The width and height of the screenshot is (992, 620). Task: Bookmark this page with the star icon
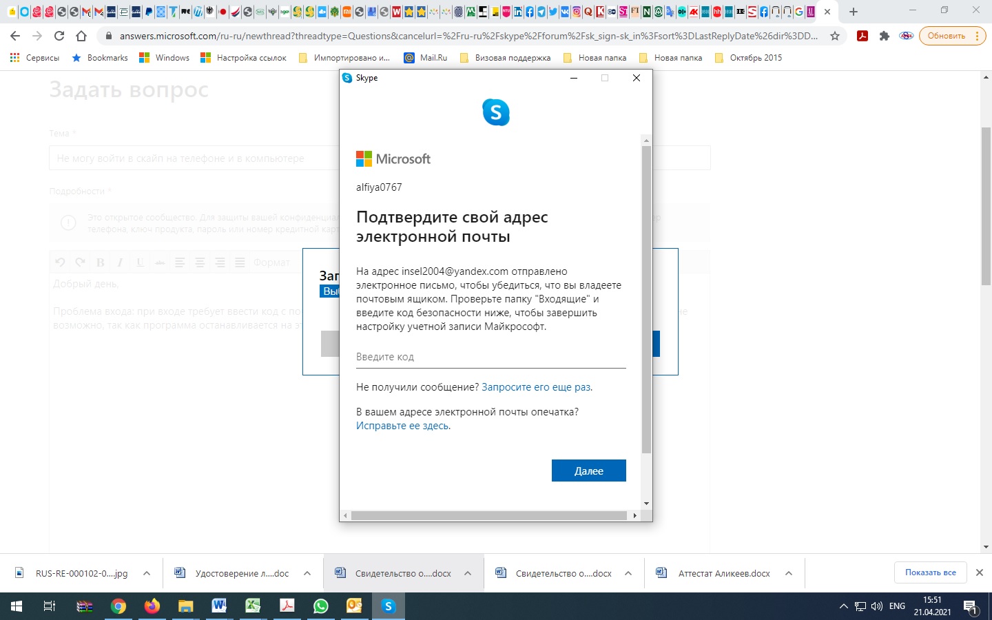pyautogui.click(x=835, y=36)
